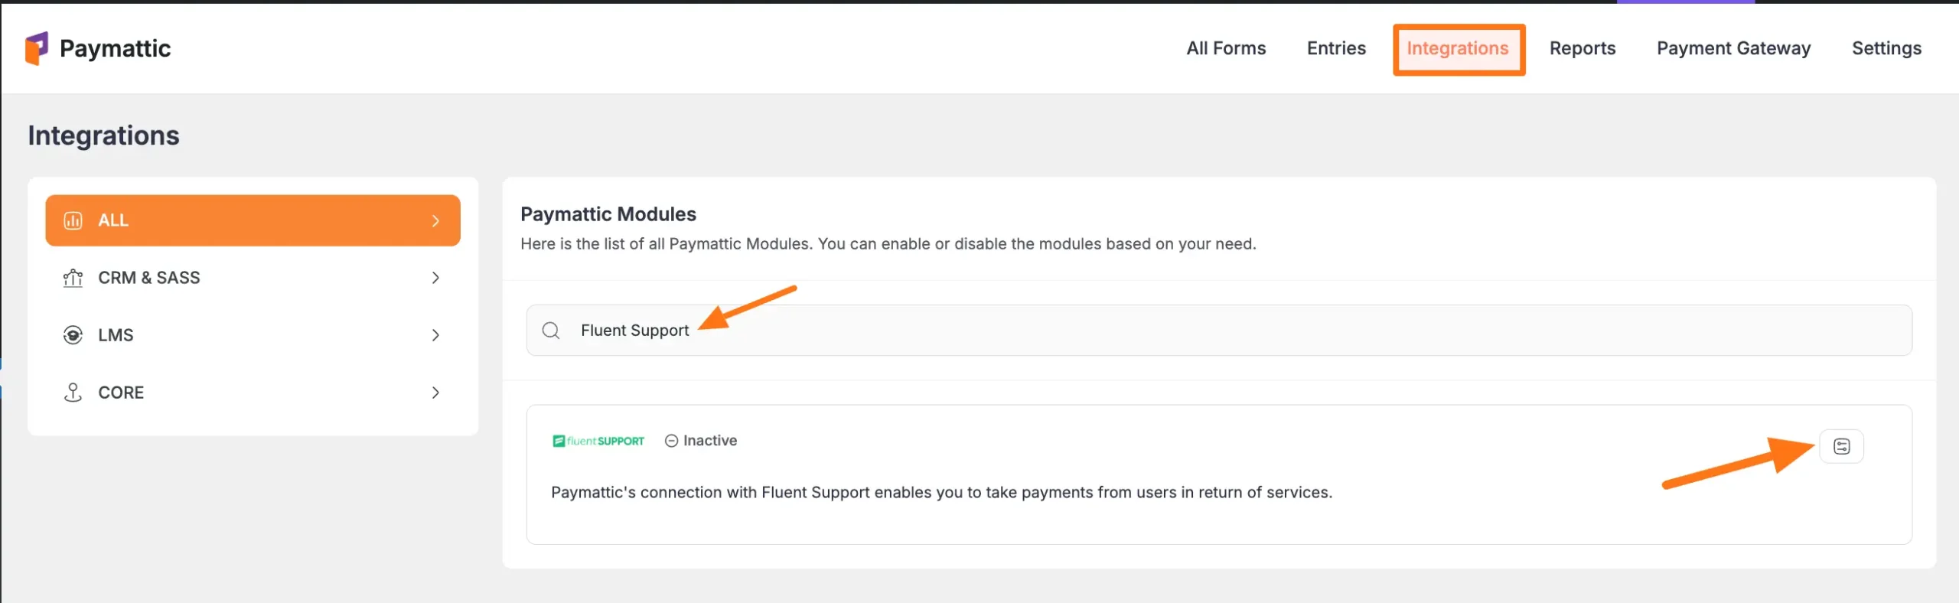Select the CORE category
Viewport: 1959px width, 603px height.
pos(253,393)
